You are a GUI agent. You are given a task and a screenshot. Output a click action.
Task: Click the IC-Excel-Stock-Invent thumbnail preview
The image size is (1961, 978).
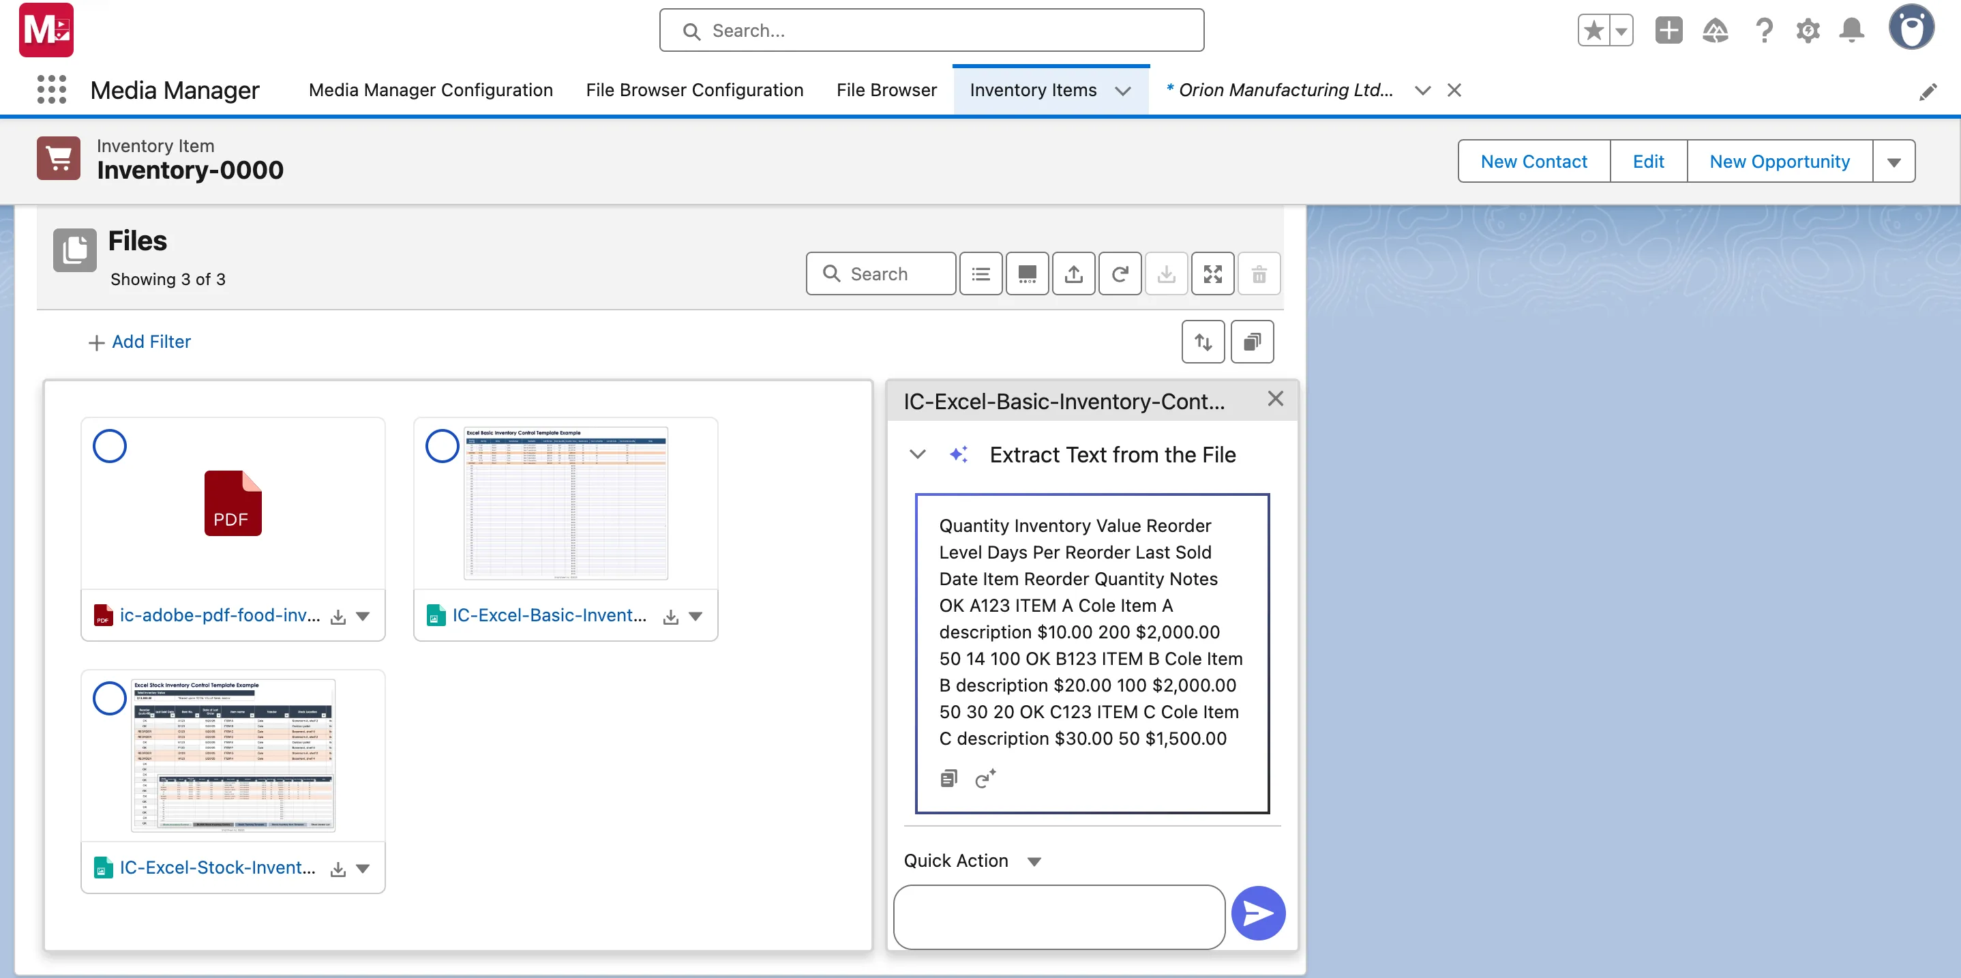point(233,756)
